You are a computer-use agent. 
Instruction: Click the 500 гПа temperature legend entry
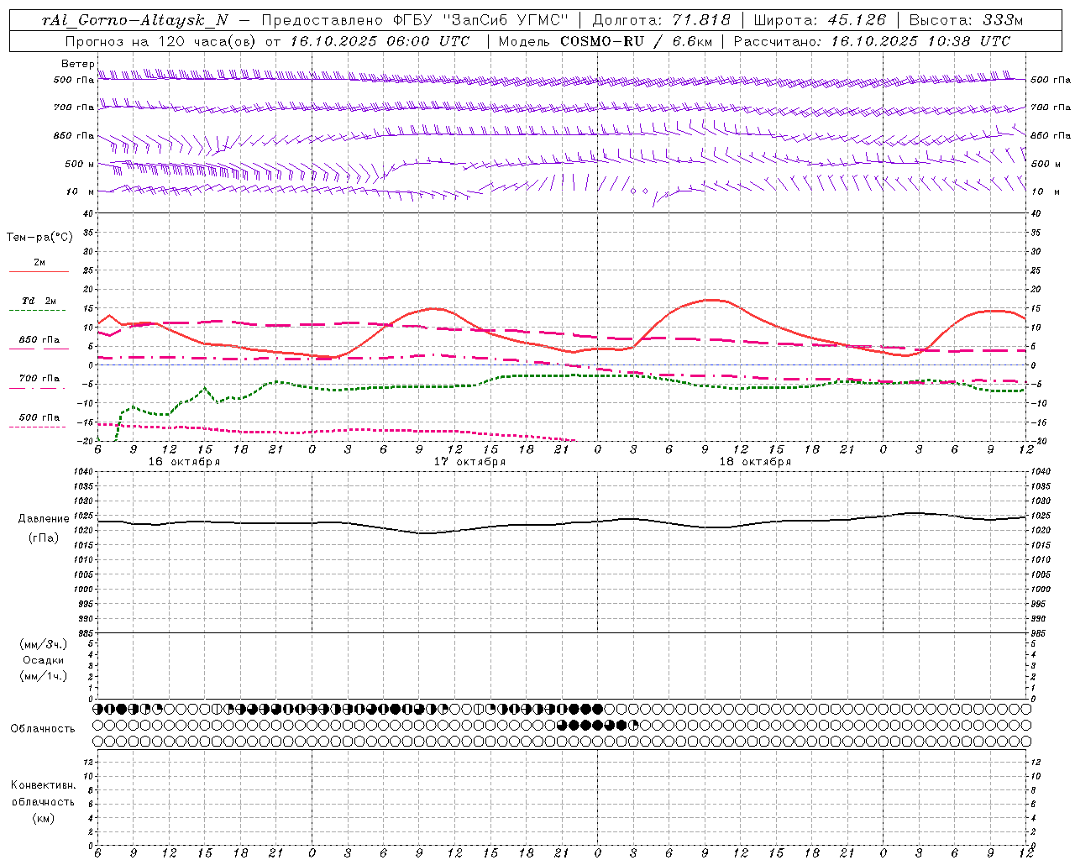coord(39,417)
